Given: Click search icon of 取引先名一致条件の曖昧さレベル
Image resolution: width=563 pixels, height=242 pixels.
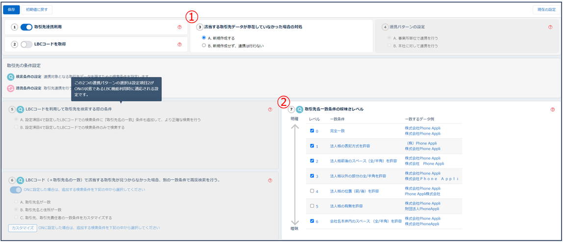Looking at the screenshot, I should point(300,109).
